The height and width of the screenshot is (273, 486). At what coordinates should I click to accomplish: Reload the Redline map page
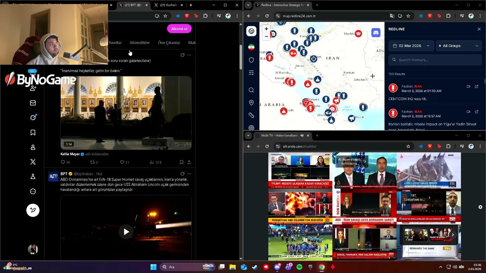point(267,16)
